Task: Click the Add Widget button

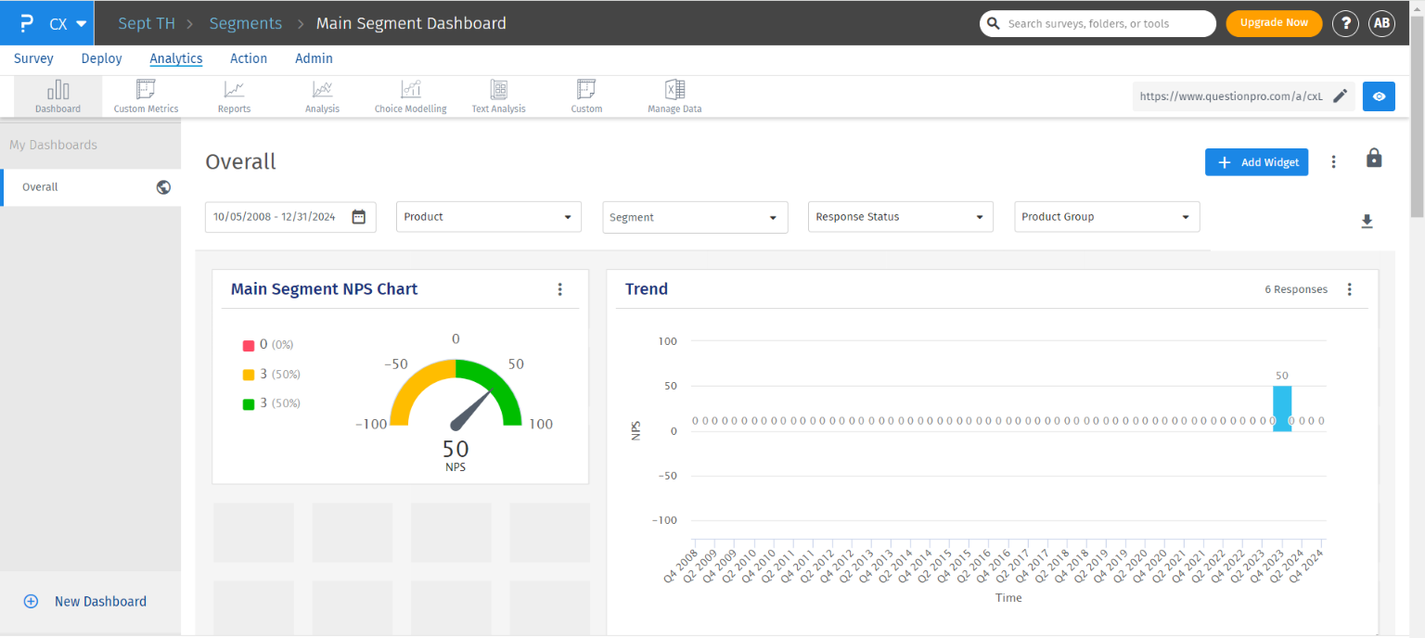Action: (1256, 162)
